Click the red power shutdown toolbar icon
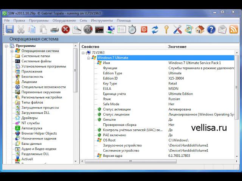Screen dimensions: 242x181 144,29
